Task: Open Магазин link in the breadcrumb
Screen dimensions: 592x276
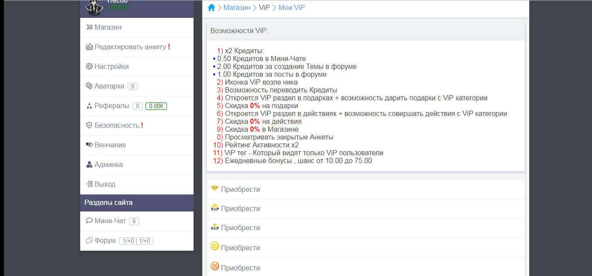Action: point(237,7)
